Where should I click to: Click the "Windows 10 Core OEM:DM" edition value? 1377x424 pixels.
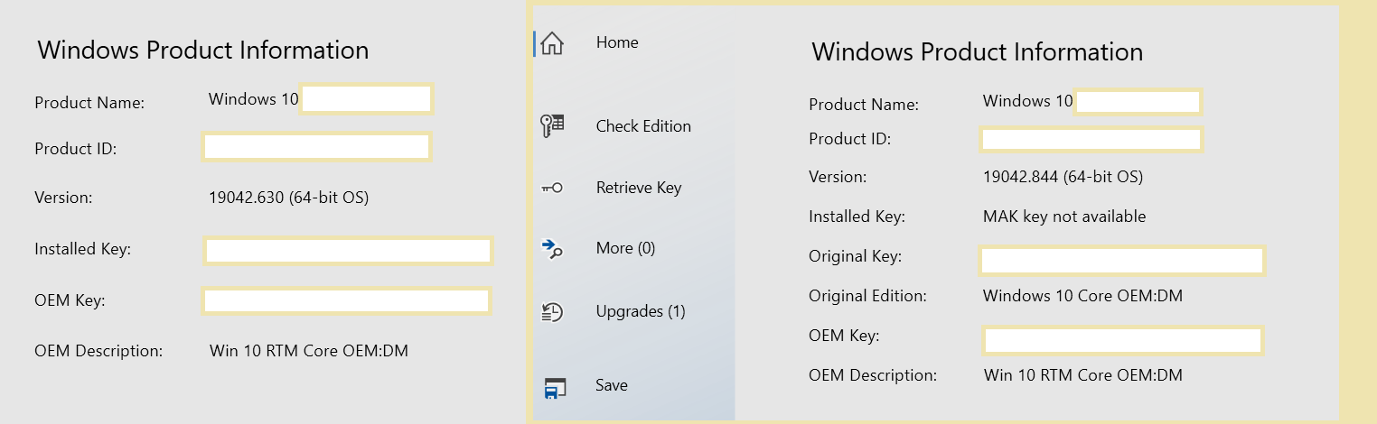pyautogui.click(x=1082, y=296)
